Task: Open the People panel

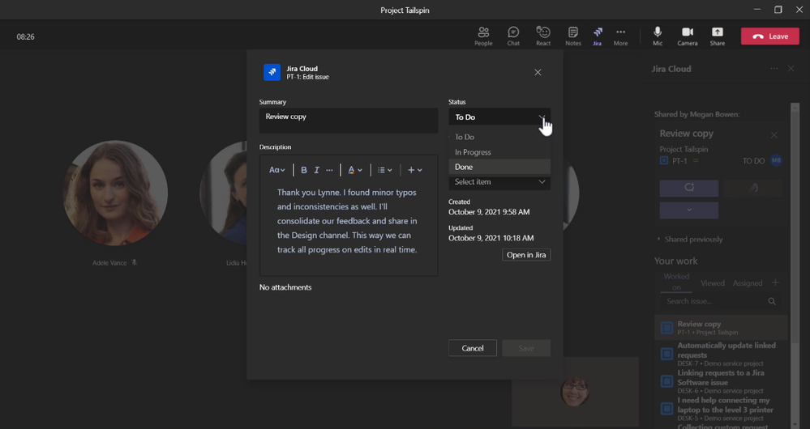Action: coord(483,36)
